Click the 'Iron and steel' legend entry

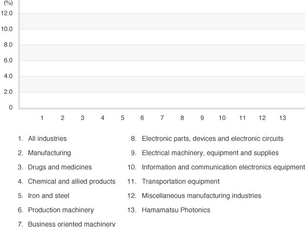[48, 196]
